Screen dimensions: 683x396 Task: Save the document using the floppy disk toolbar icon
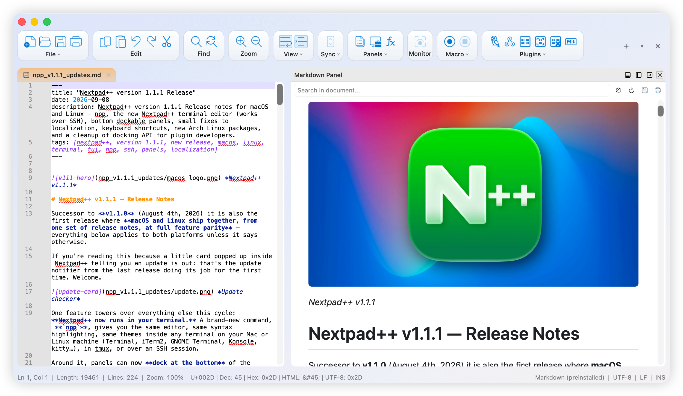60,42
